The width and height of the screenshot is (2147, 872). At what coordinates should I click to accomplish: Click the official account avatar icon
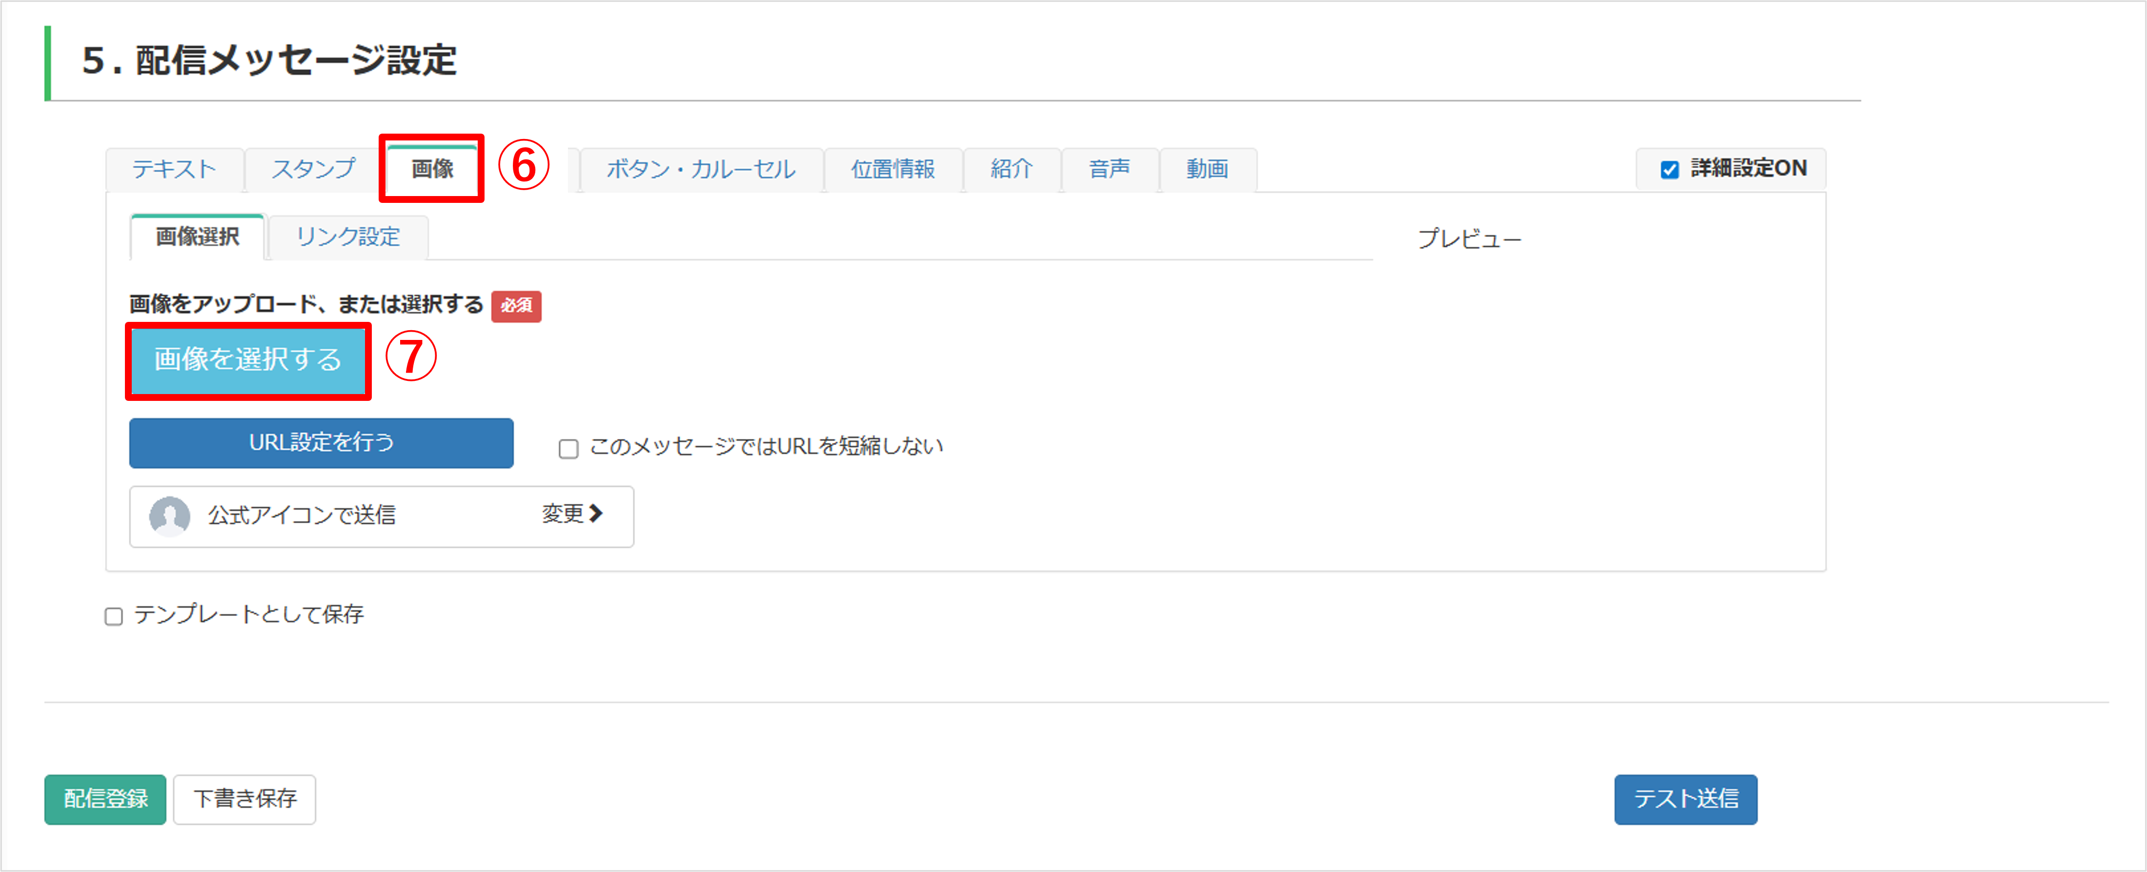[169, 516]
